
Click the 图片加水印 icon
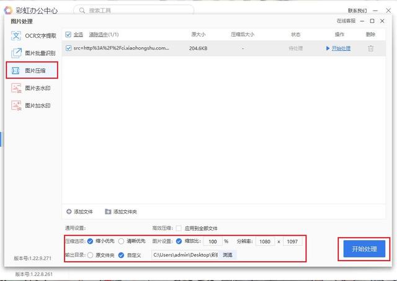(16, 105)
